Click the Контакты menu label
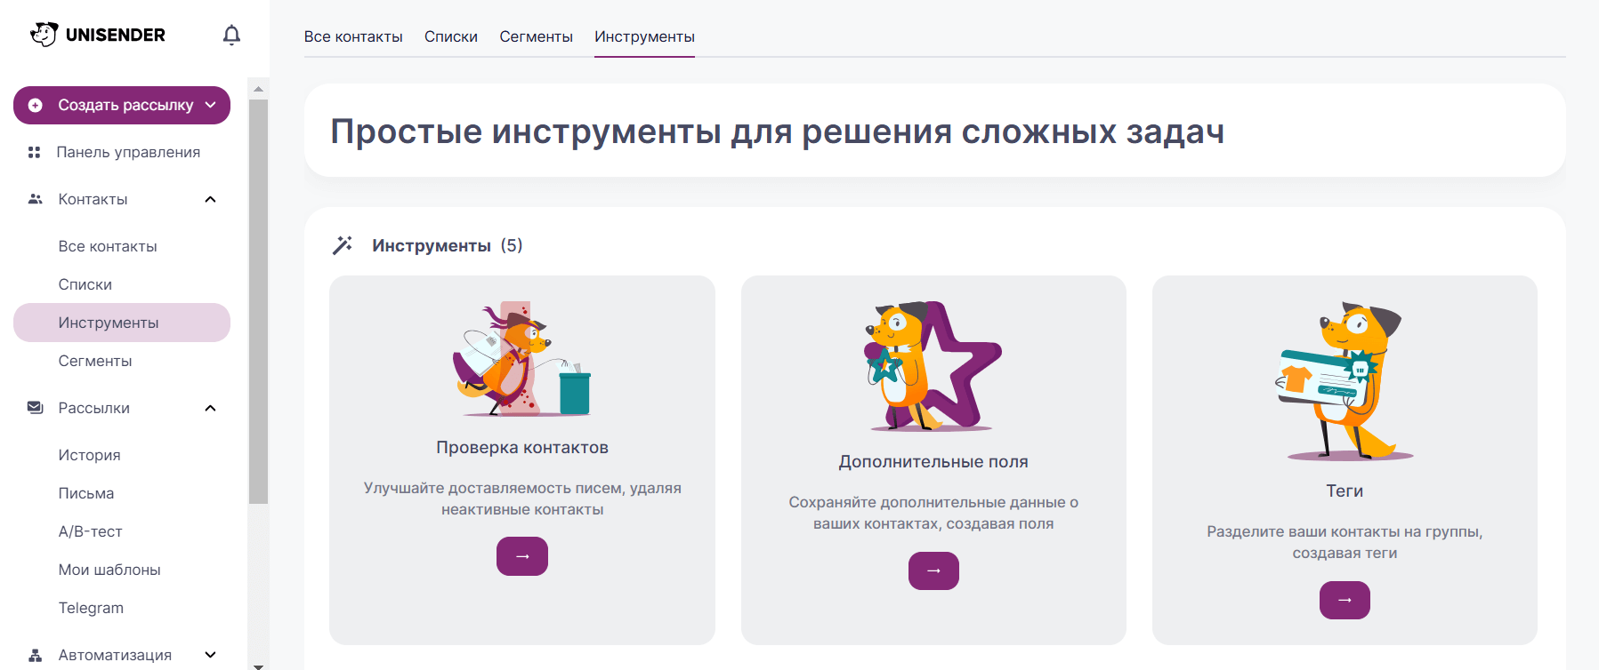Image resolution: width=1599 pixels, height=670 pixels. (93, 199)
